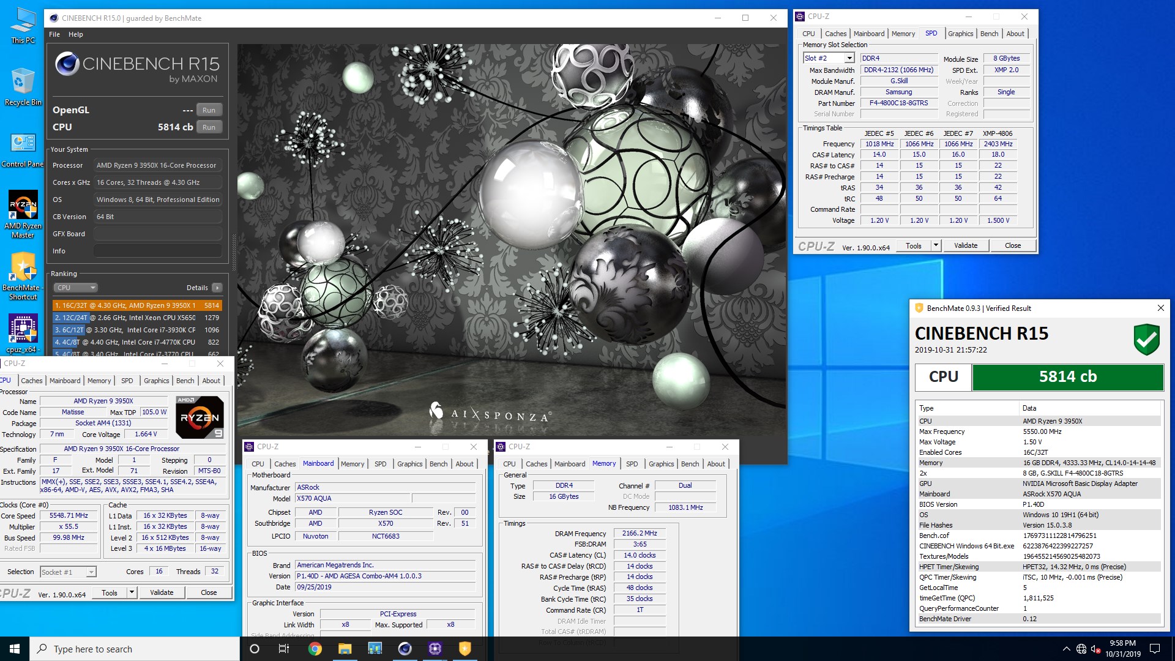1175x661 pixels.
Task: Switch to CPU-Z taskbar icon
Action: (x=435, y=649)
